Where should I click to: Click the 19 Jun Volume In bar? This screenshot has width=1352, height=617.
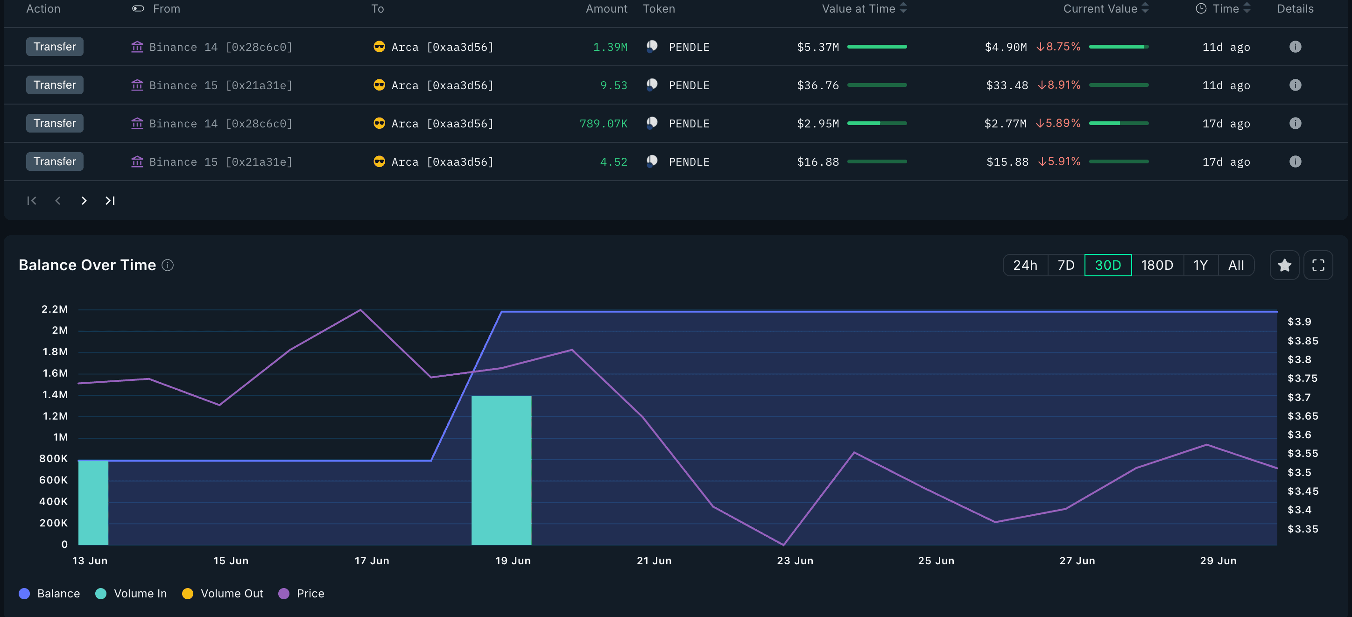pos(501,470)
